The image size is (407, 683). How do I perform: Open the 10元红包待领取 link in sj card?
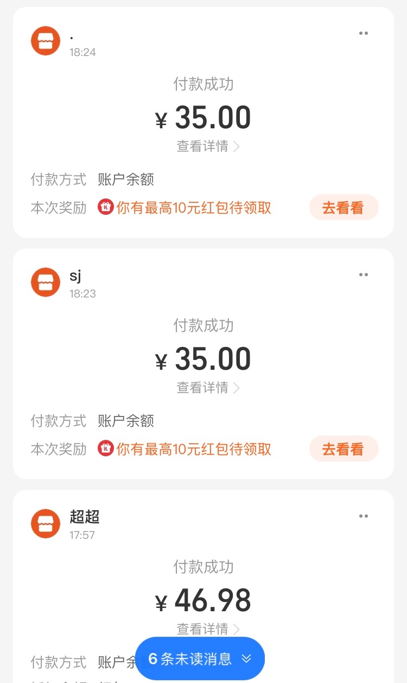194,449
